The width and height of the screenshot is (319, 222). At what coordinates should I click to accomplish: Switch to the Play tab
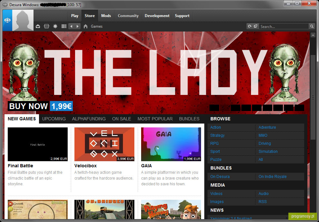(x=75, y=16)
